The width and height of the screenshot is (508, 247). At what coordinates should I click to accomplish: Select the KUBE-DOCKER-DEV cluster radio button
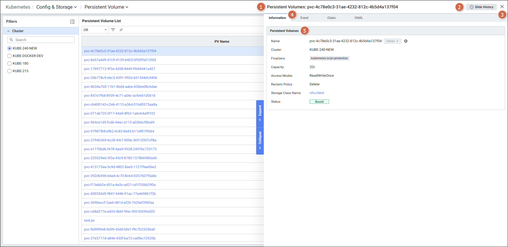[9, 56]
